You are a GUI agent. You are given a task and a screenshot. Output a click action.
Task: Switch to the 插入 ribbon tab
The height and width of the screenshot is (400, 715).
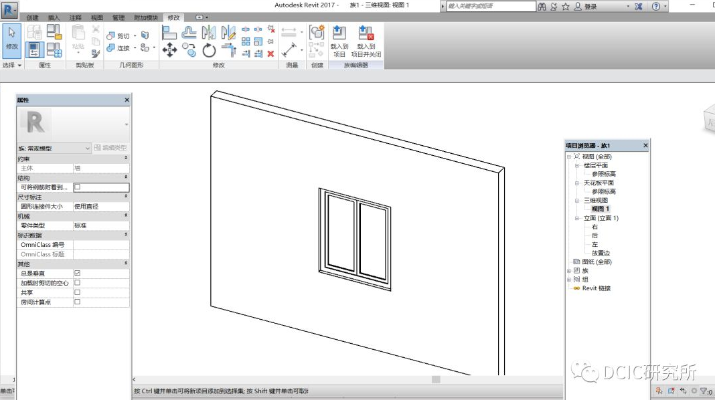click(54, 18)
